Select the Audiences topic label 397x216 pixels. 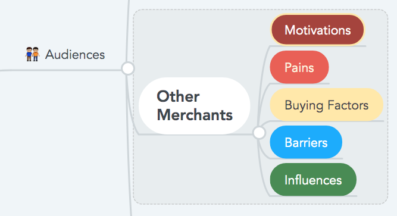[x=75, y=55]
